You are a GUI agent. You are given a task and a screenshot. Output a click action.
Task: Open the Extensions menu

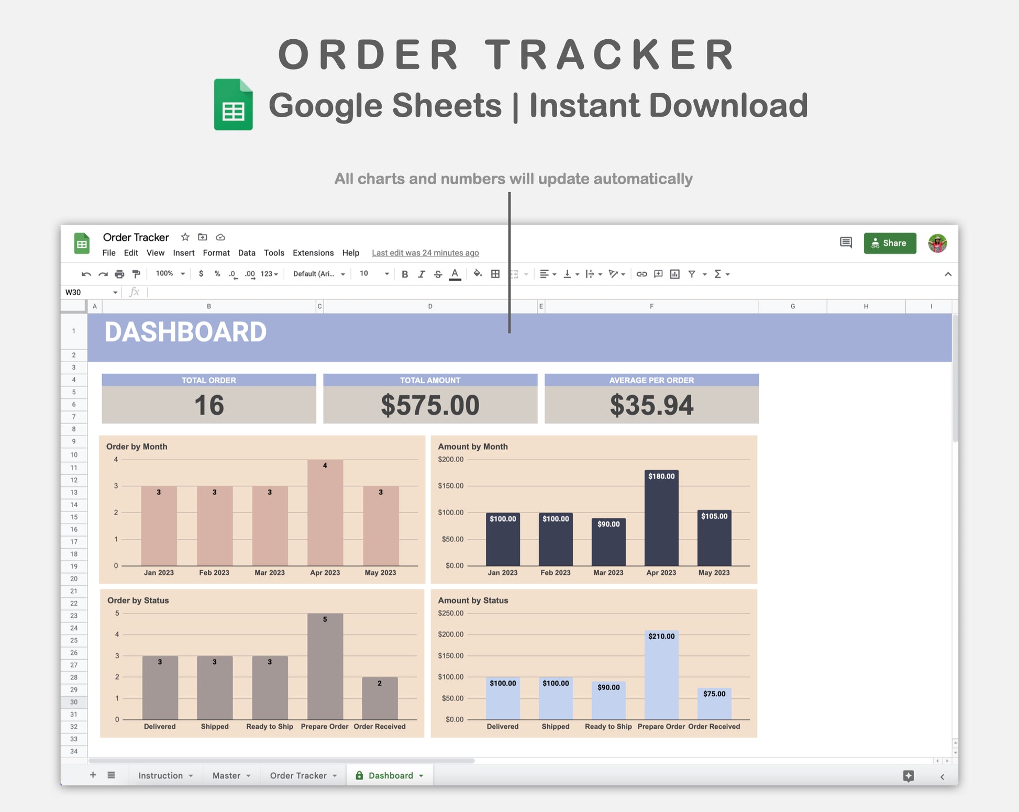pyautogui.click(x=313, y=253)
